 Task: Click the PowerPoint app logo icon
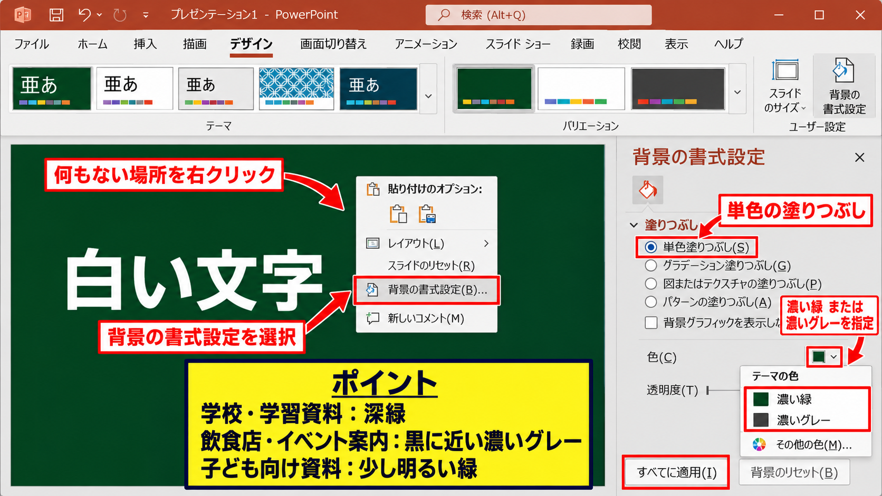pyautogui.click(x=22, y=15)
